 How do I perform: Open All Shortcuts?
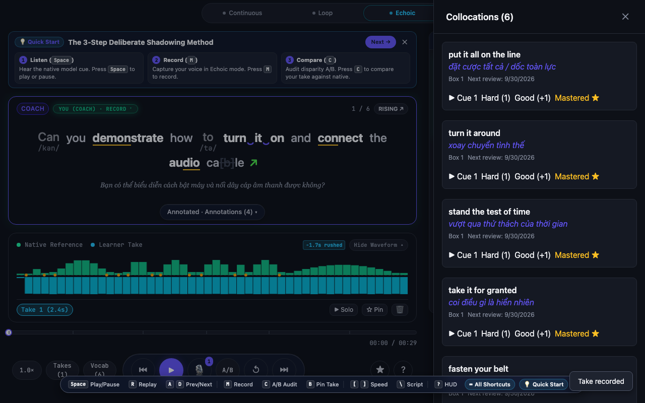pos(489,384)
